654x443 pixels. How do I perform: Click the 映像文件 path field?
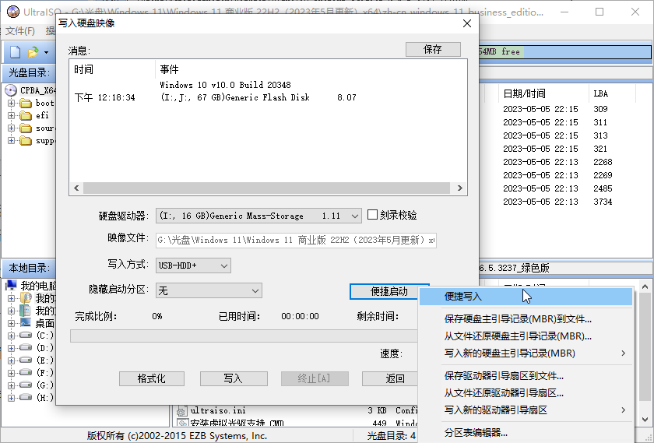(x=296, y=241)
